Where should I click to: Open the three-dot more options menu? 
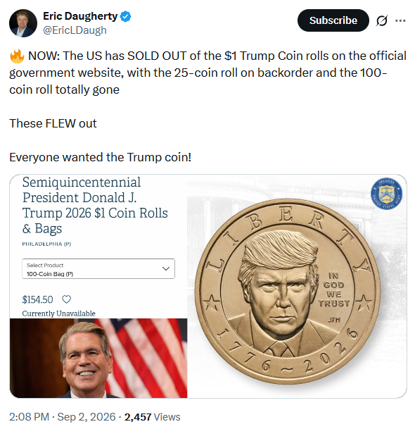pos(400,20)
